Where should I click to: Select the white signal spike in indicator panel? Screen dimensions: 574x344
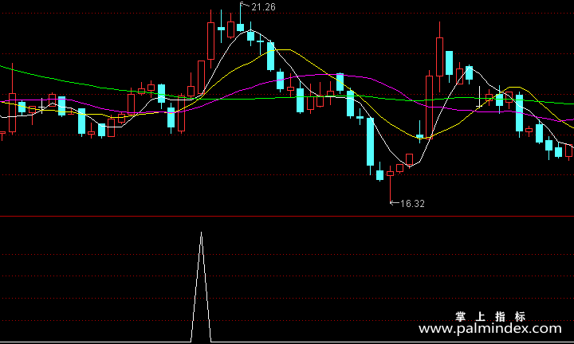coord(201,287)
